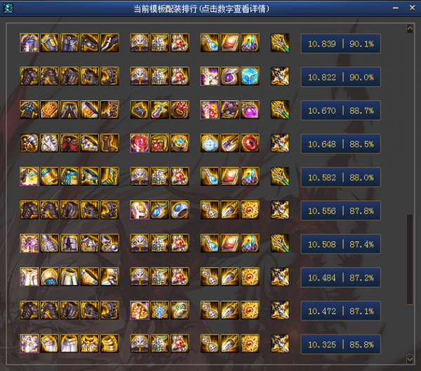The image size is (421, 371).
Task: Click the 10.325 | 85.8% score button
Action: (340, 344)
